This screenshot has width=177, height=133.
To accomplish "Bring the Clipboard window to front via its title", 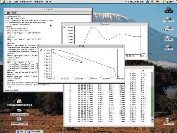I will 105,24.
